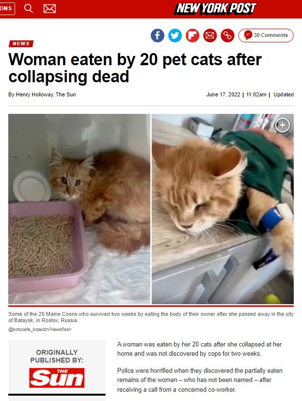Select the NEWS category tag
Image resolution: width=302 pixels, height=401 pixels.
(x=21, y=44)
